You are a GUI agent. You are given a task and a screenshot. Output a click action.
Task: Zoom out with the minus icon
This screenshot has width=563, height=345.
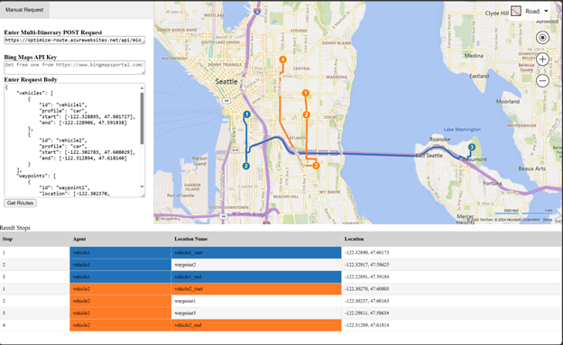pos(542,81)
